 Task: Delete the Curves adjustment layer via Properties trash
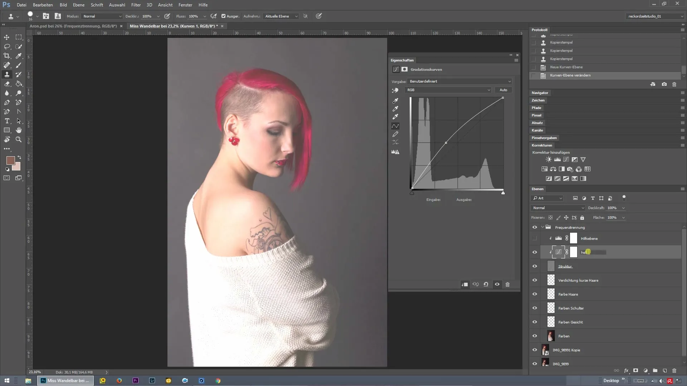[x=507, y=284]
